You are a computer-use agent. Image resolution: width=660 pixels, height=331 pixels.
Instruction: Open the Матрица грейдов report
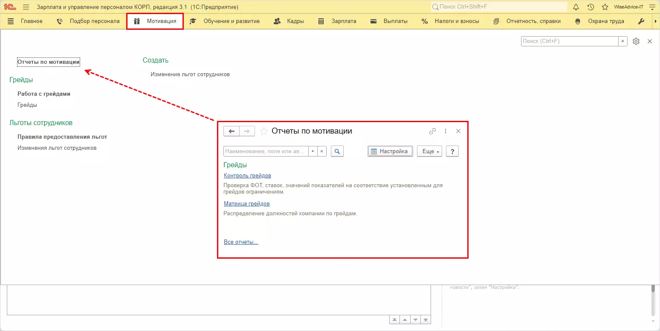(247, 204)
